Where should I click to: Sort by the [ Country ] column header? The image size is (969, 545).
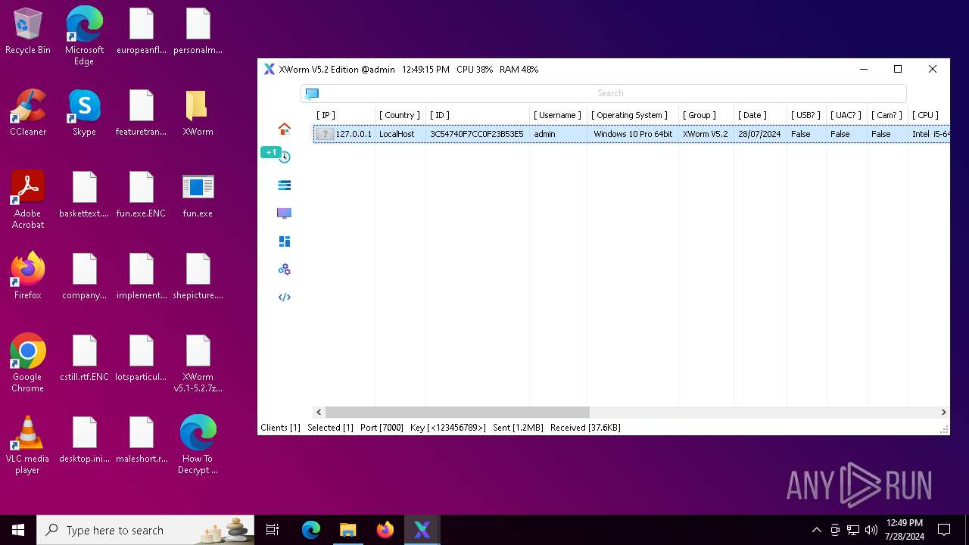[400, 115]
